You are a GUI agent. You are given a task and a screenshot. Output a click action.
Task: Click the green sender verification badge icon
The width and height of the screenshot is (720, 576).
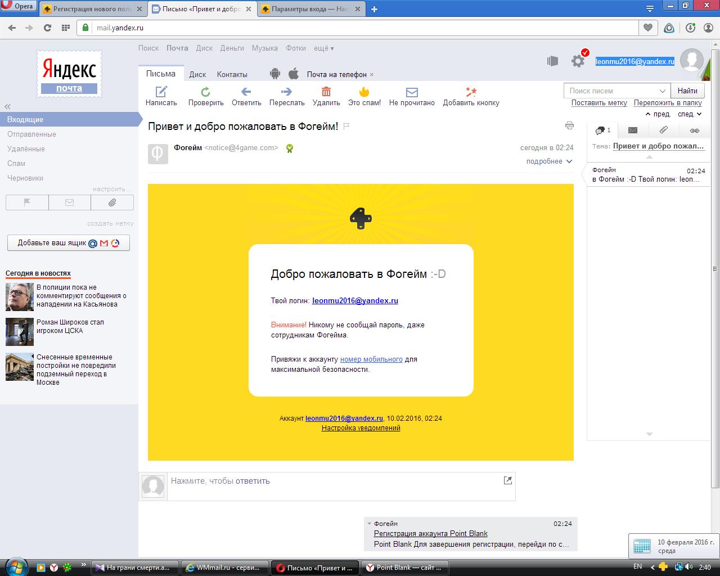tap(289, 148)
